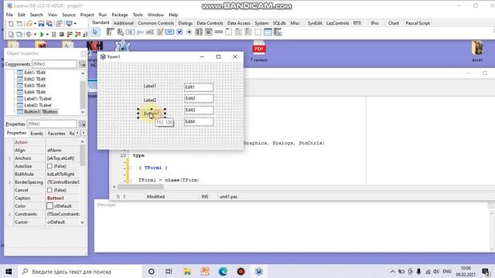Pick the TPopupMenu component from the palette
This screenshot has width=495, height=278.
click(121, 32)
